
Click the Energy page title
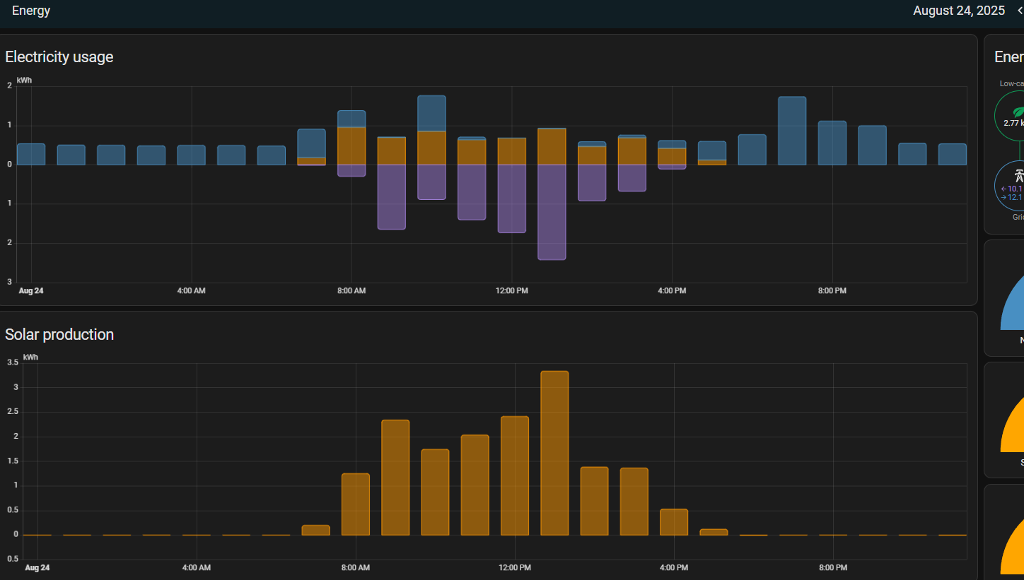(x=31, y=11)
